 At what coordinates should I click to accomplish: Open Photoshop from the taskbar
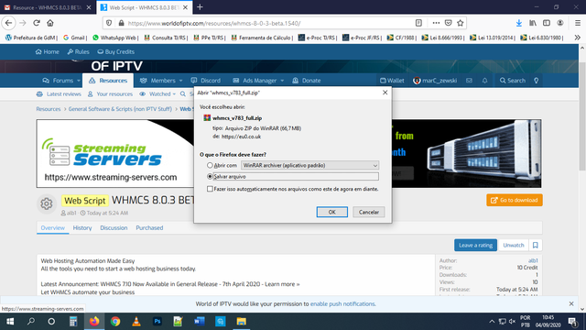(157, 322)
